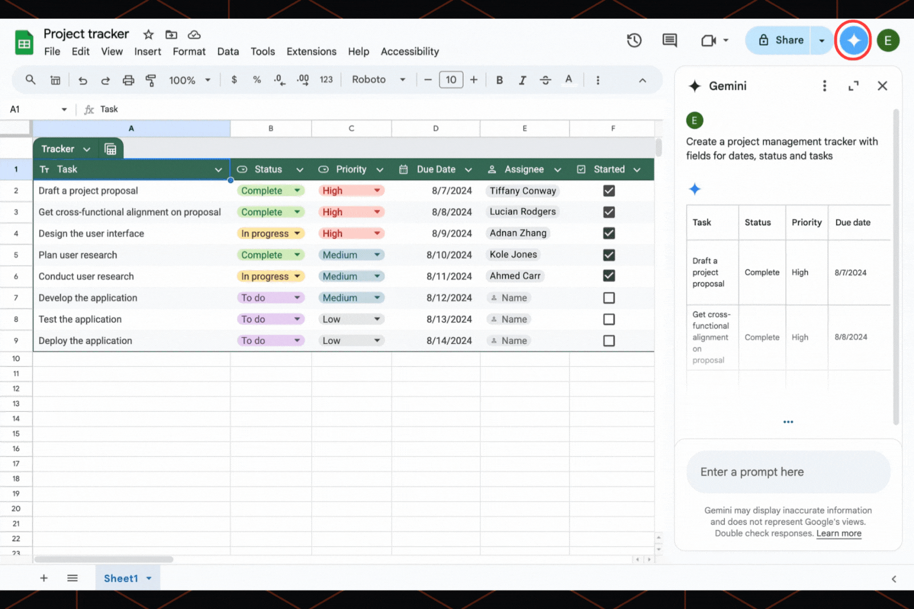Toggle bold formatting
This screenshot has width=914, height=609.
(499, 80)
